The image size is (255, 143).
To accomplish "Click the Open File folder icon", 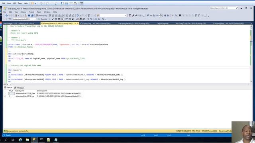I will [x=26, y=15].
